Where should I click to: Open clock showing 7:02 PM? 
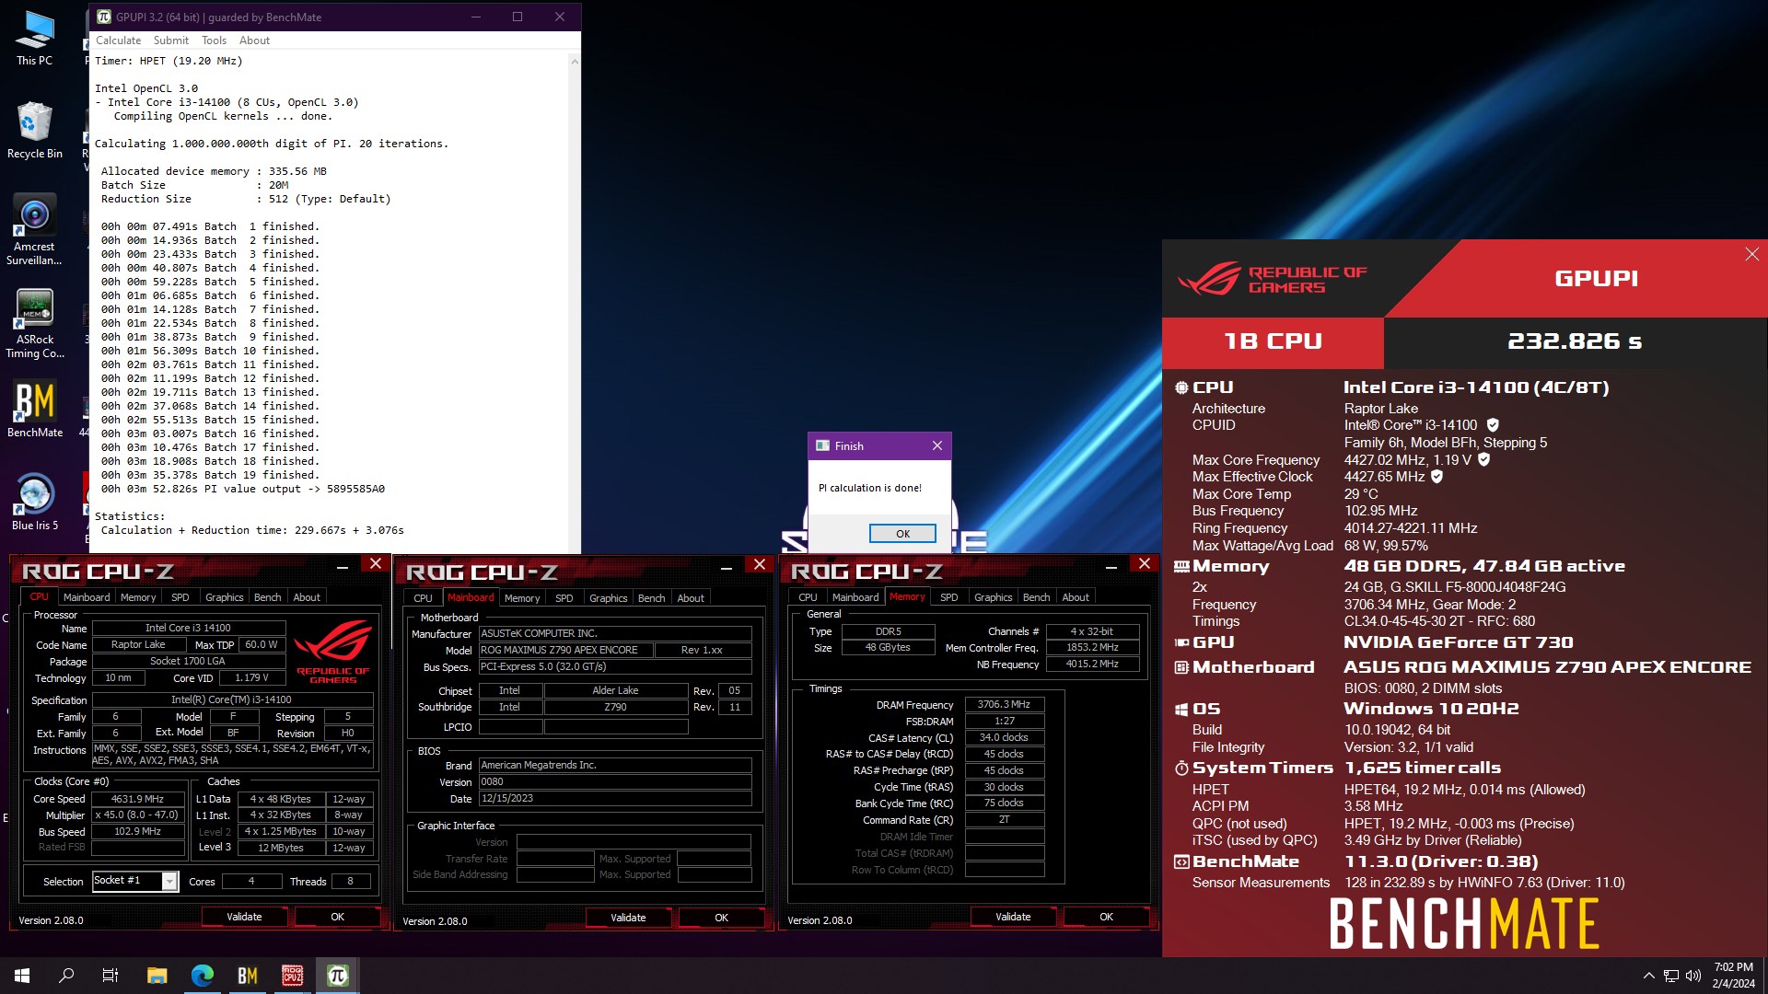[x=1733, y=976]
